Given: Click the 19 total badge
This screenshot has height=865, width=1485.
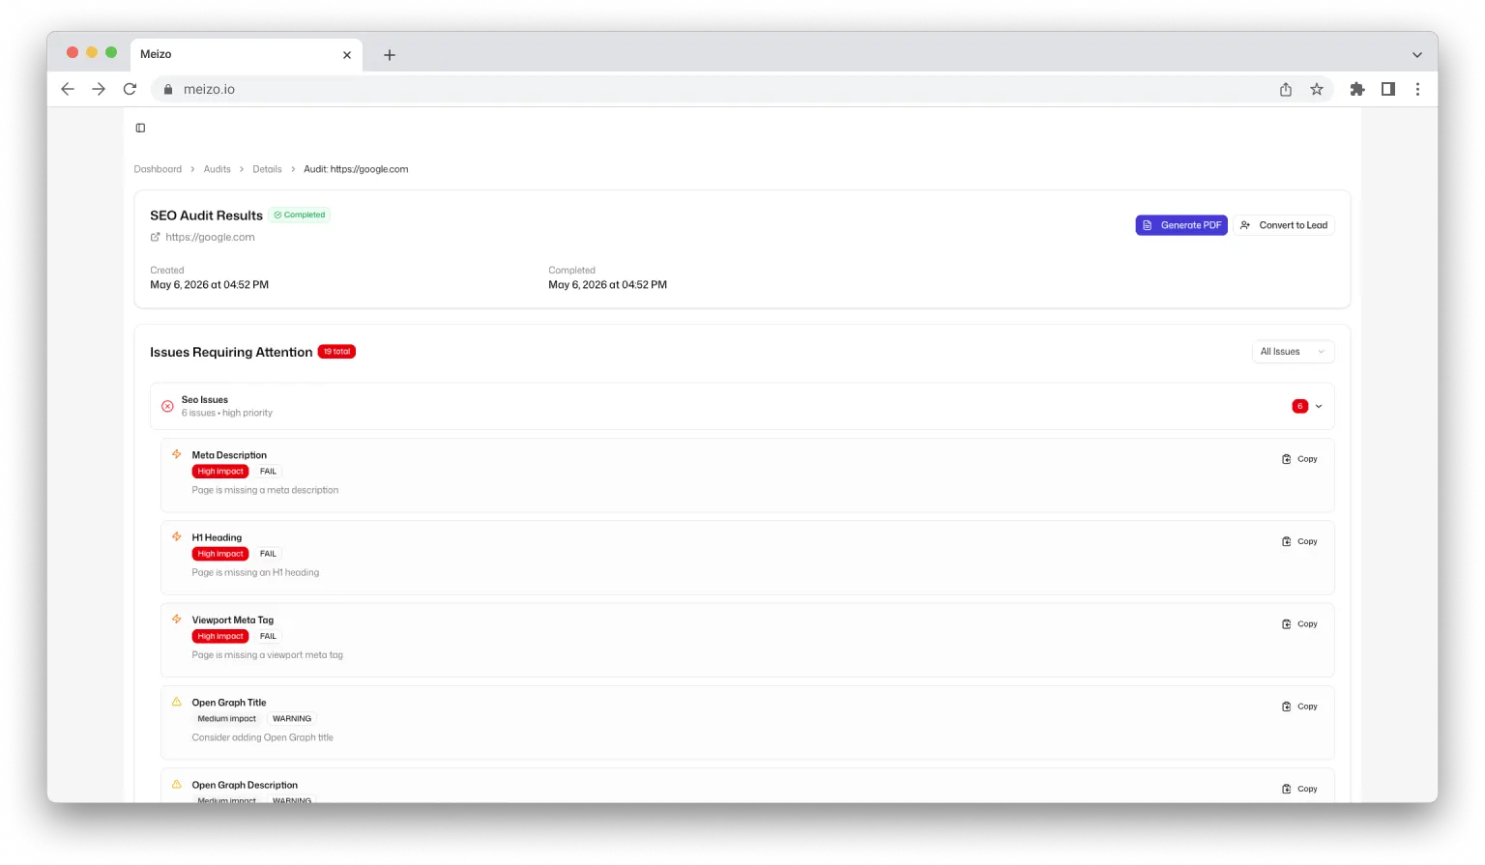Looking at the screenshot, I should [336, 352].
